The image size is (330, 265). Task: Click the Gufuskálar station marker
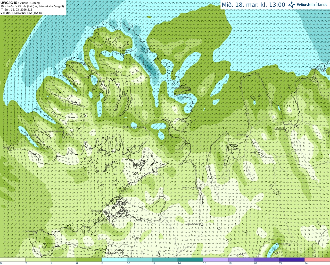tap(36, 233)
